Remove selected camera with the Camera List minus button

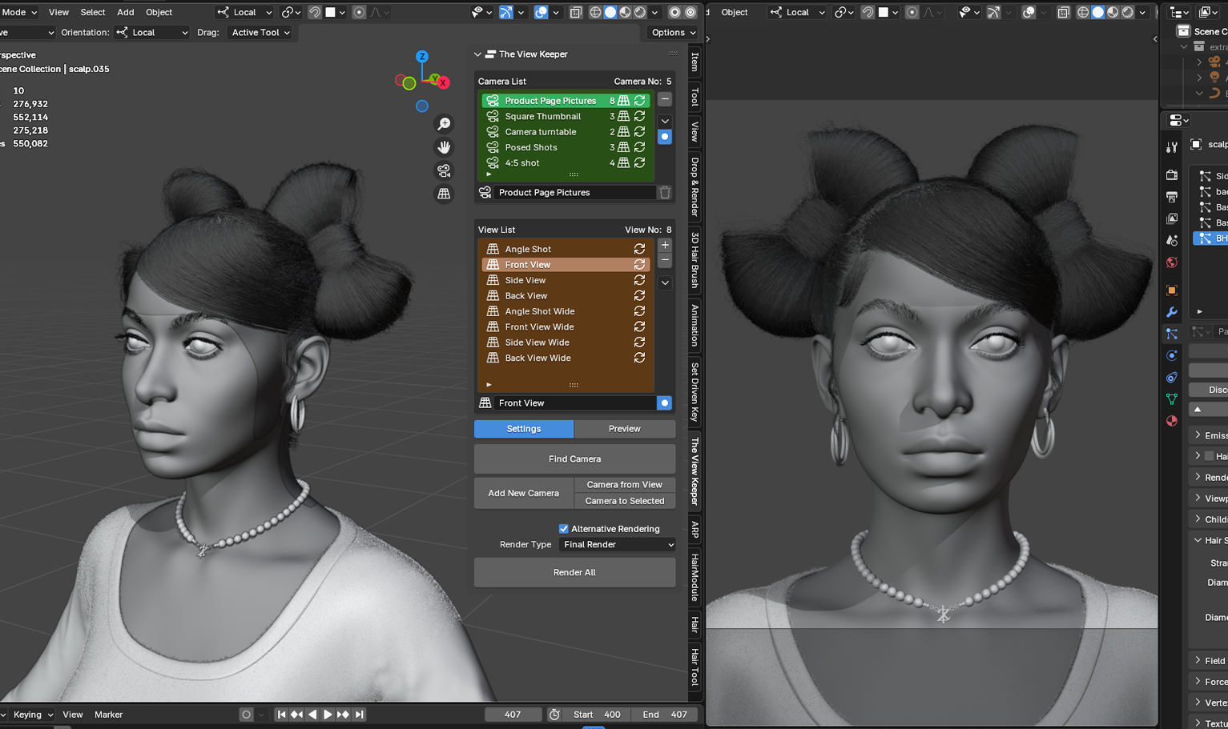pyautogui.click(x=665, y=100)
